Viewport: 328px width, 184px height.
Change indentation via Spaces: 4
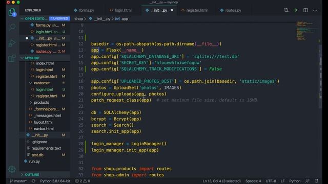(253, 181)
